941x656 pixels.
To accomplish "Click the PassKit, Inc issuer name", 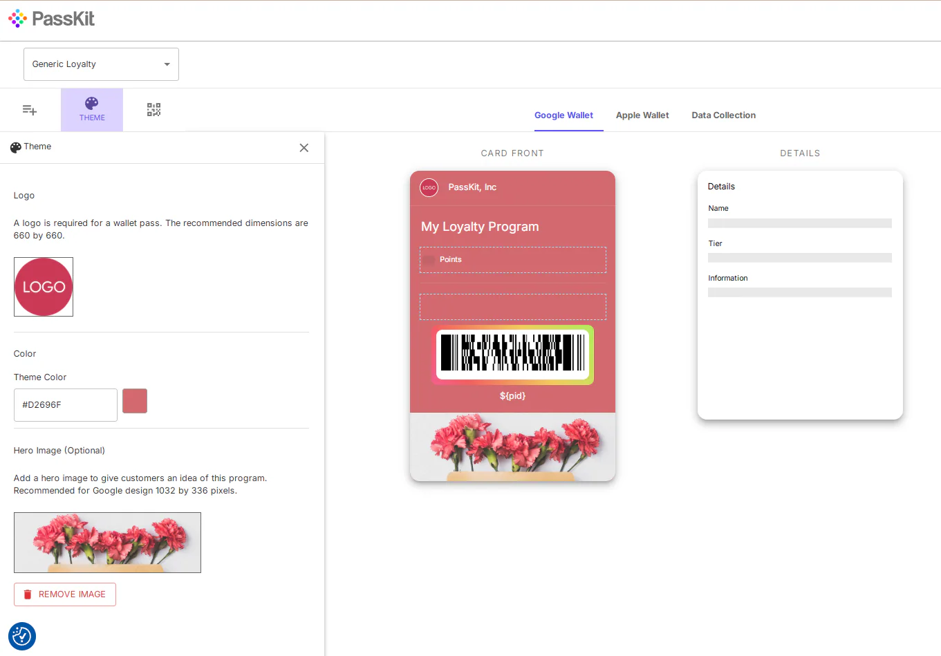I will [472, 187].
